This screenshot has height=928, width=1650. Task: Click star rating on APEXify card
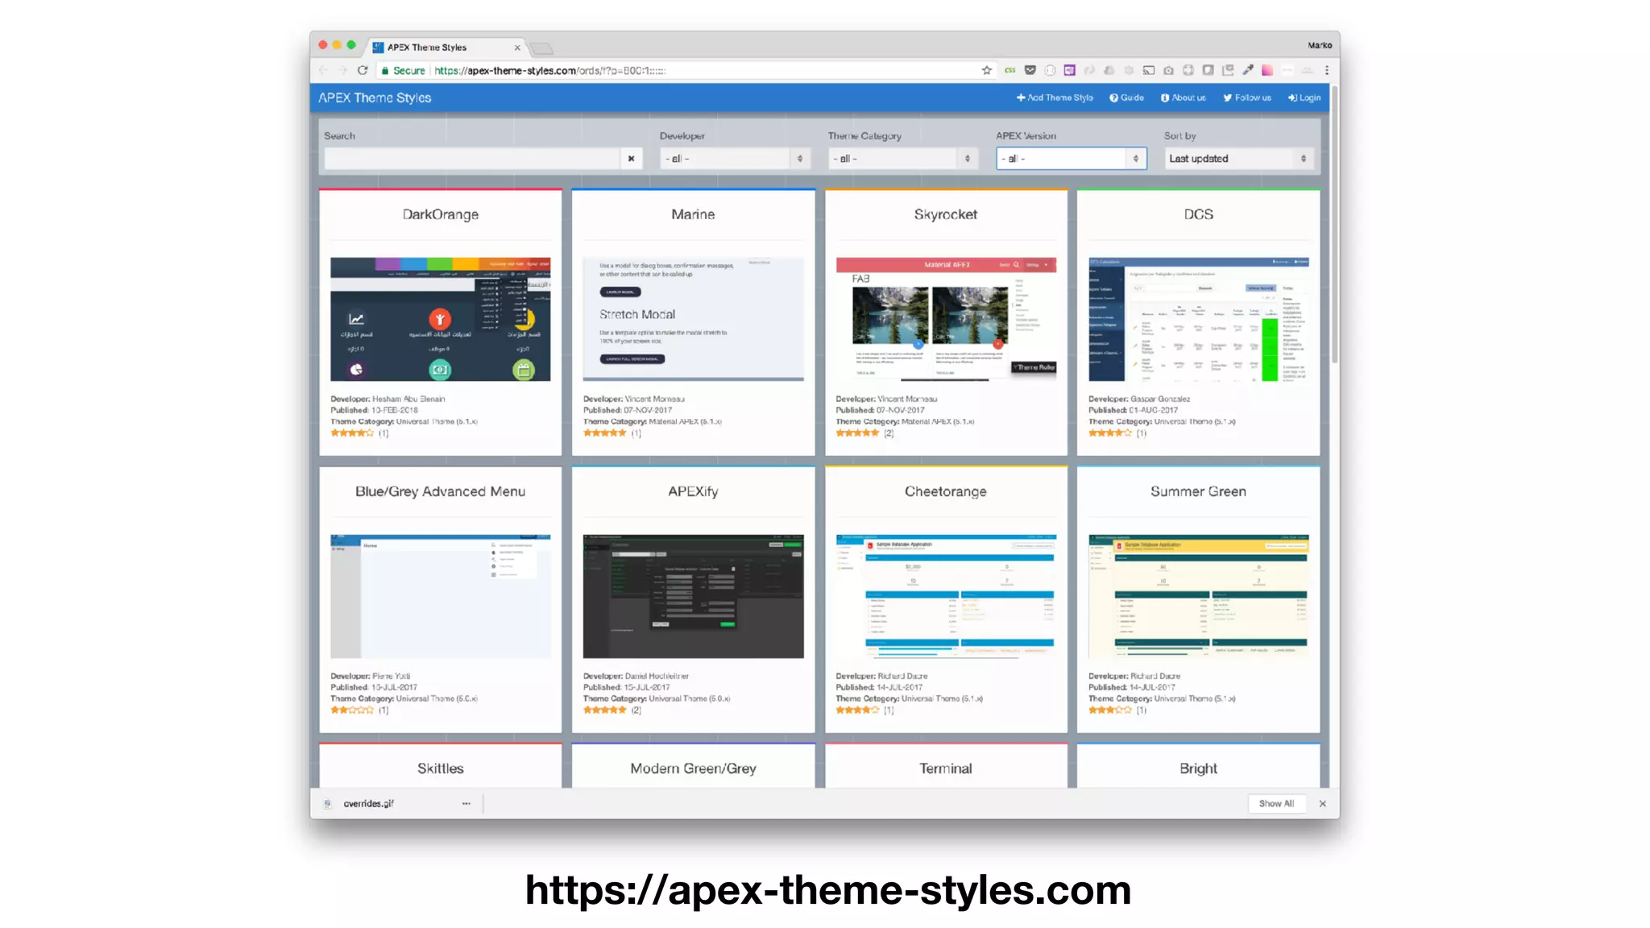(605, 710)
